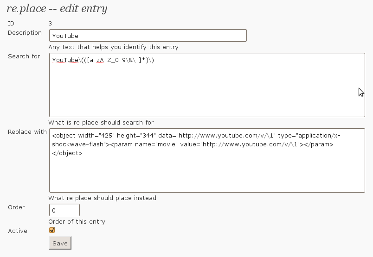Focus the Description field containing YouTube
The image size is (373, 257).
[x=148, y=36]
